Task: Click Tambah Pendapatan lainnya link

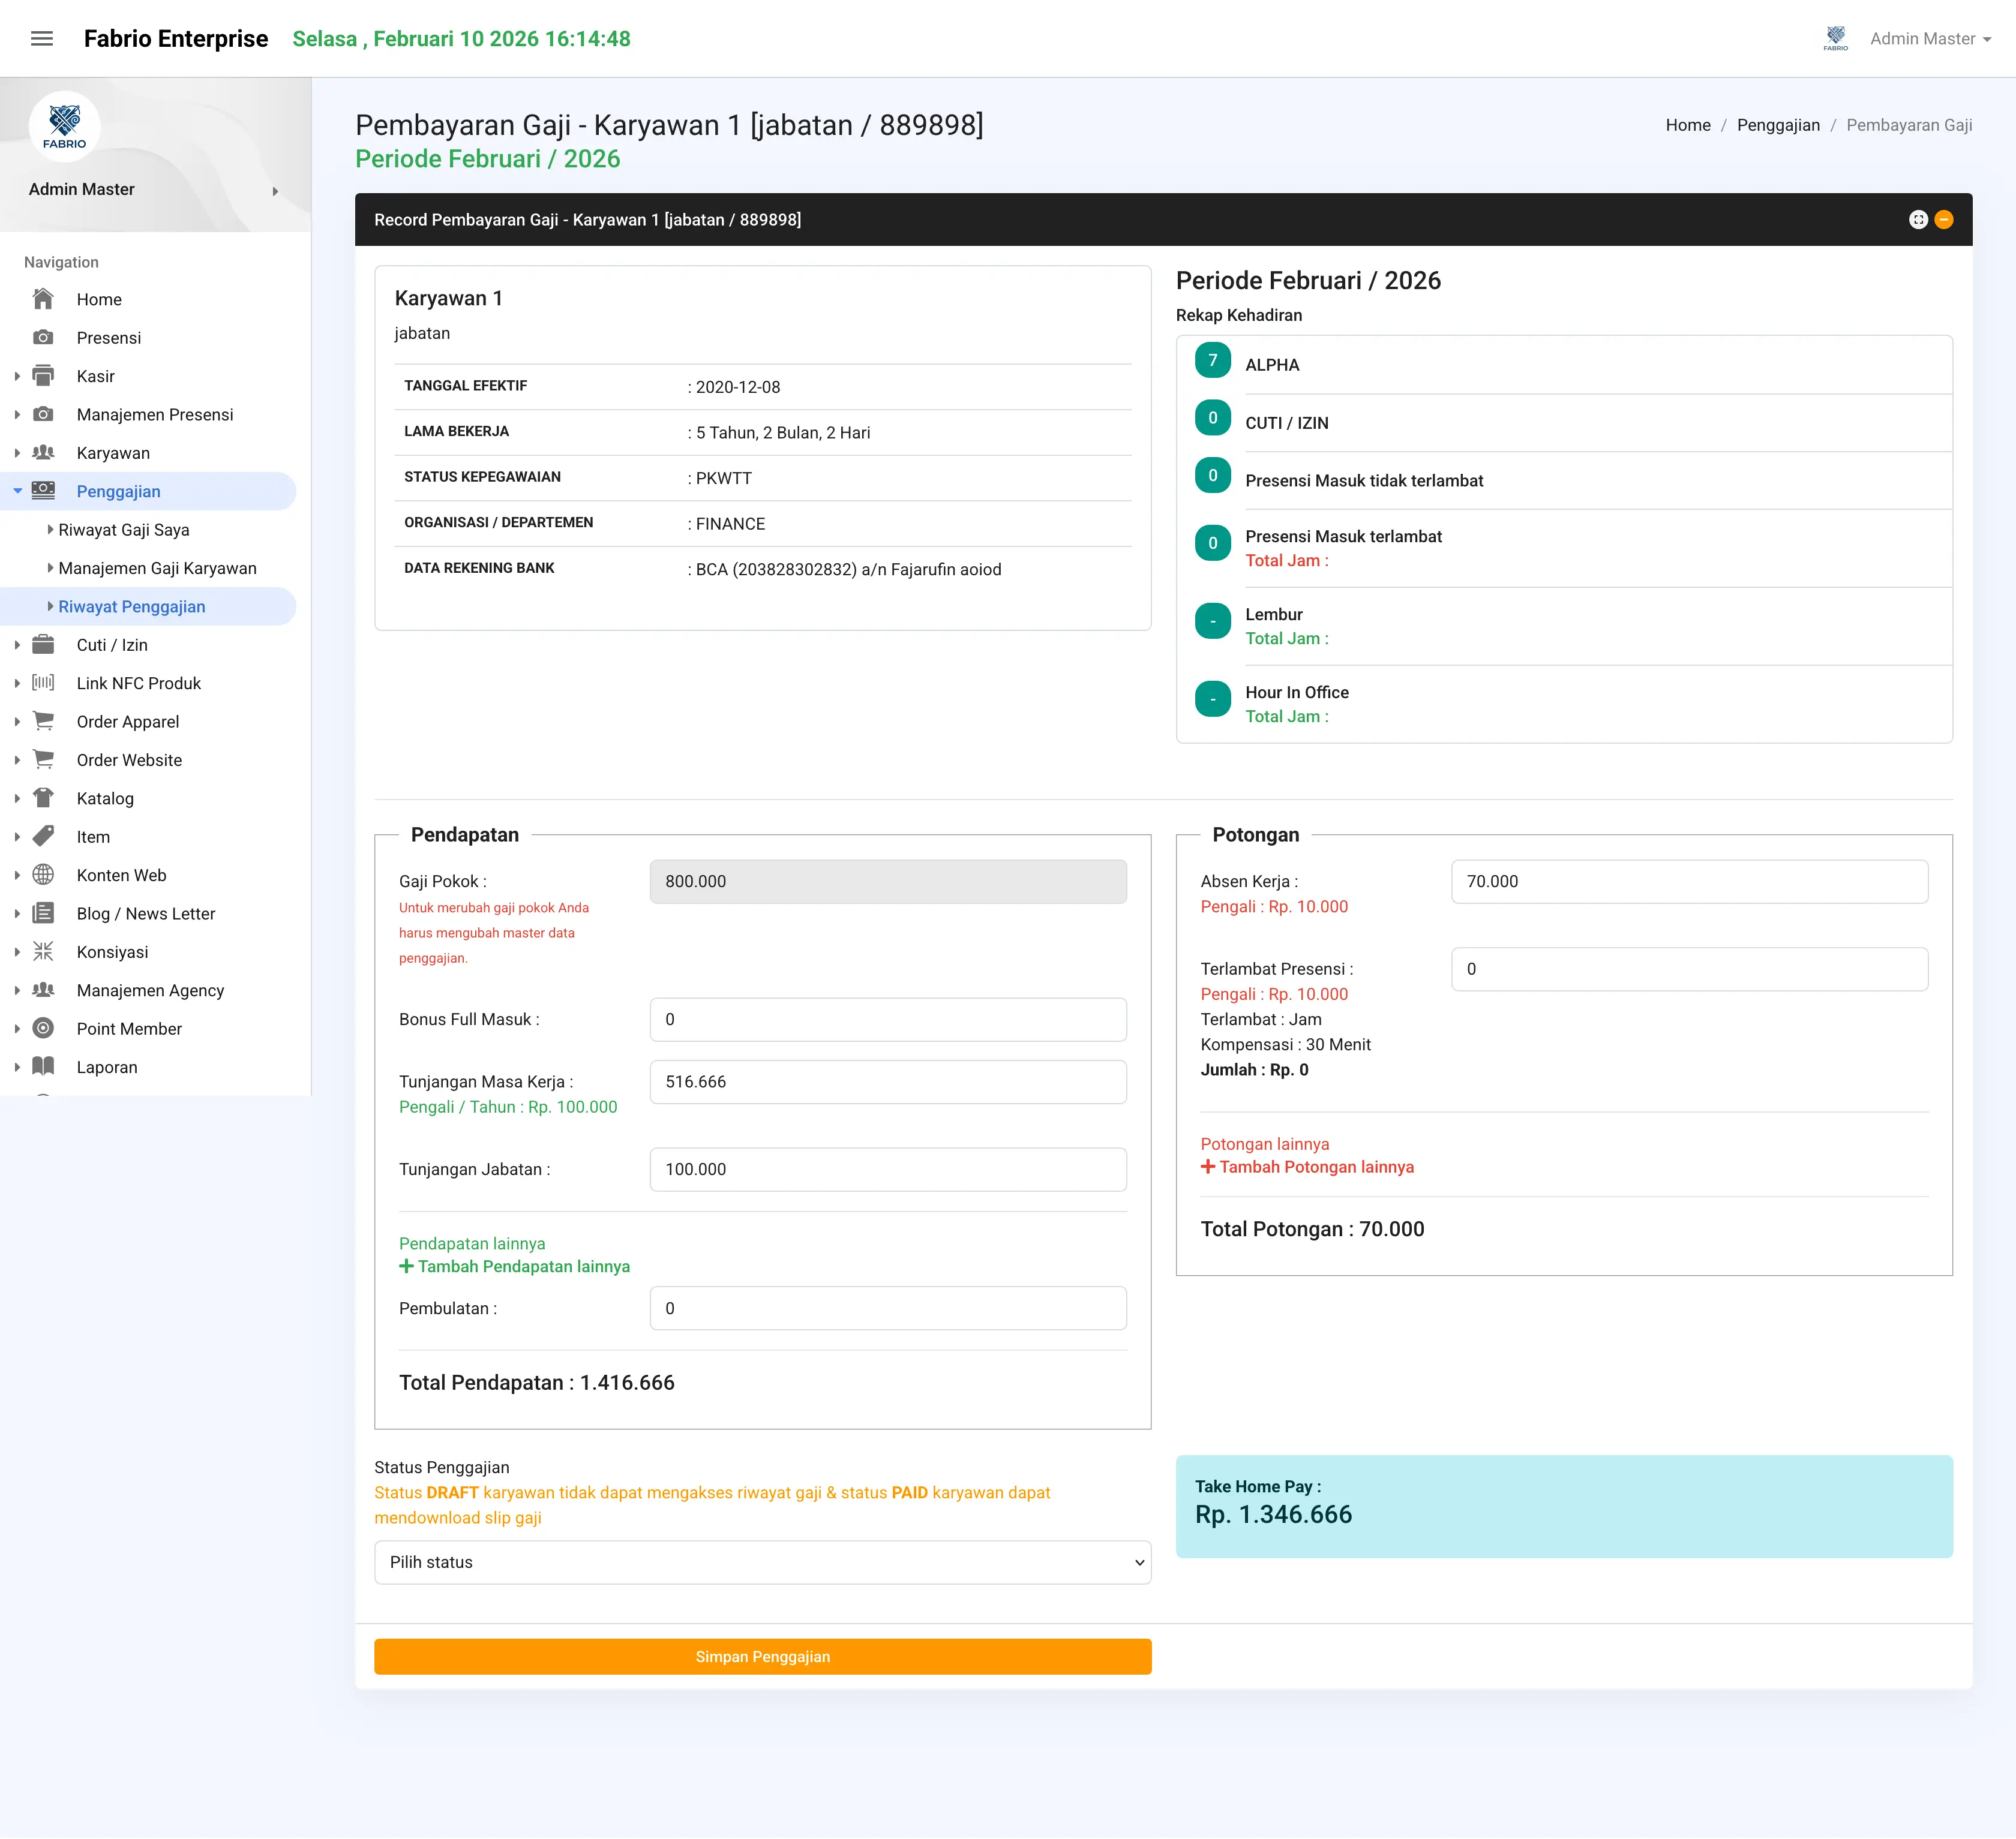Action: pyautogui.click(x=515, y=1266)
